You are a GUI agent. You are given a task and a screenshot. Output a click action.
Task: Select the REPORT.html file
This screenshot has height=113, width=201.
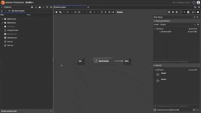tap(26, 38)
